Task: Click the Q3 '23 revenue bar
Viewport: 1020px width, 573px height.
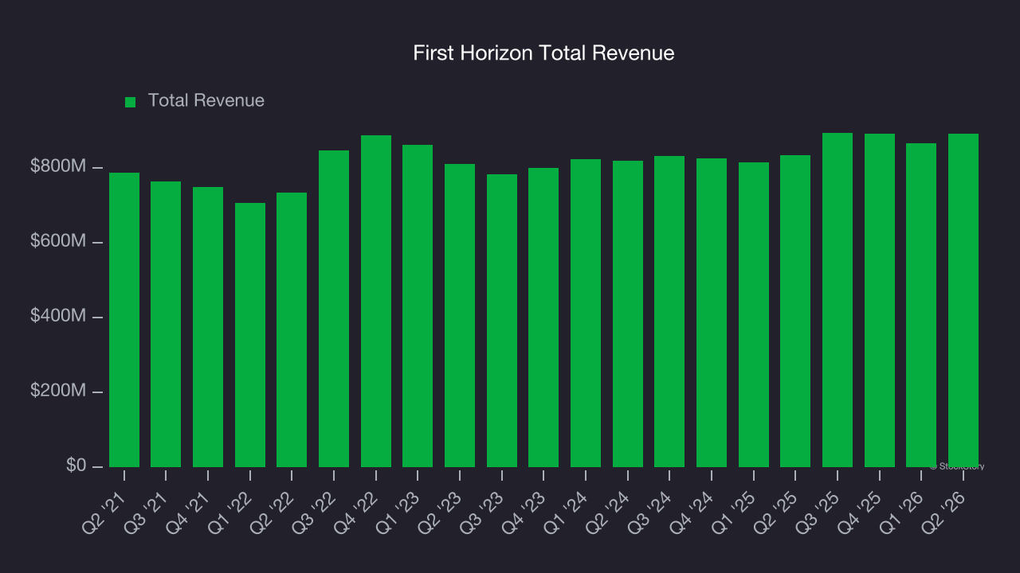Action: tap(502, 321)
